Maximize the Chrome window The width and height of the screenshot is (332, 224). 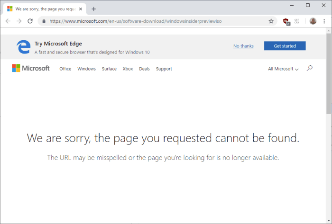[308, 5]
